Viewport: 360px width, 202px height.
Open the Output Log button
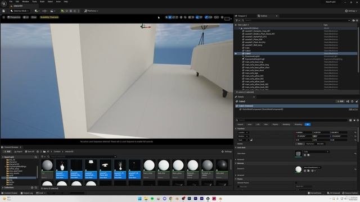click(26, 193)
